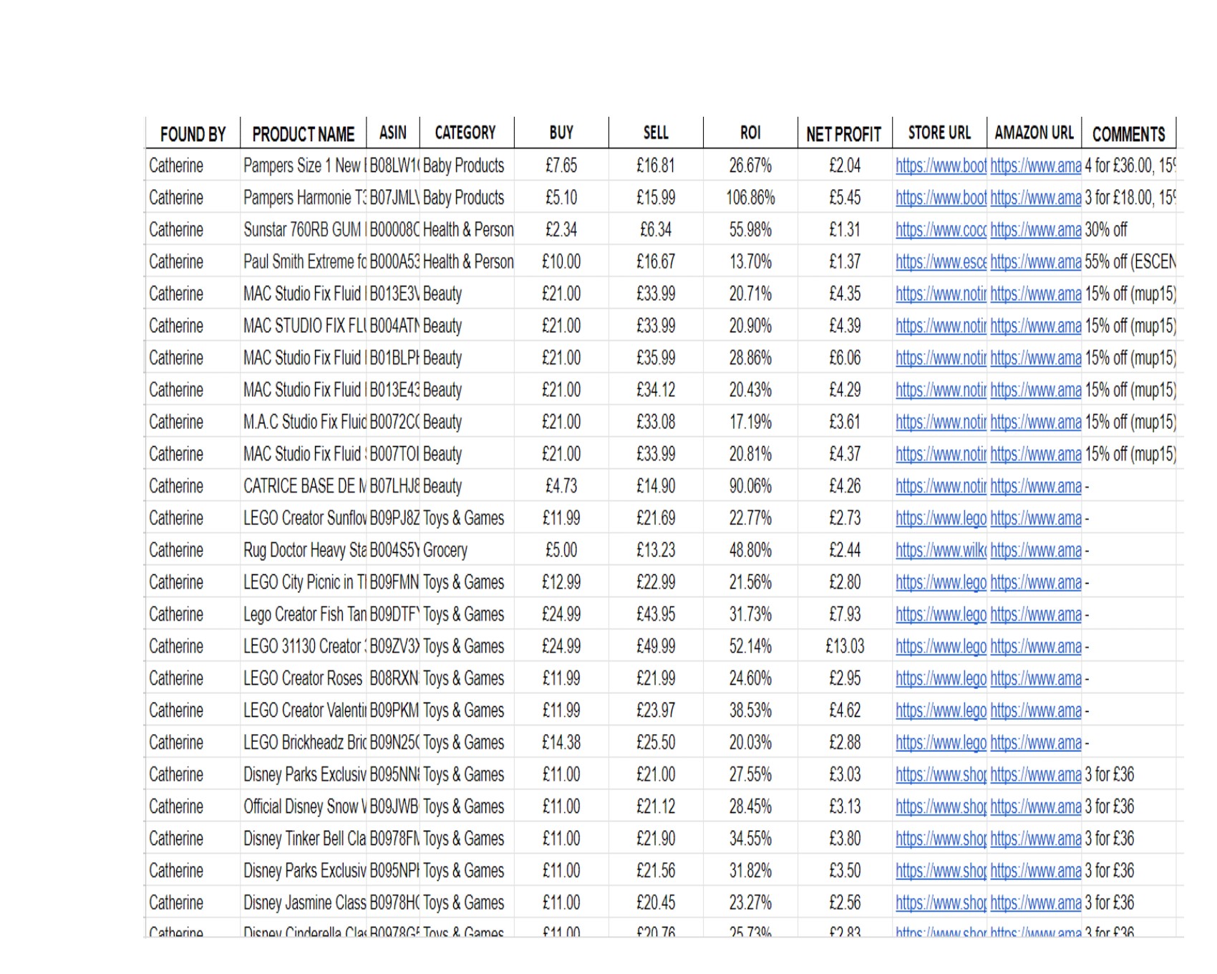
Task: Select the LEGO City Picnic product cell
Action: click(x=304, y=582)
